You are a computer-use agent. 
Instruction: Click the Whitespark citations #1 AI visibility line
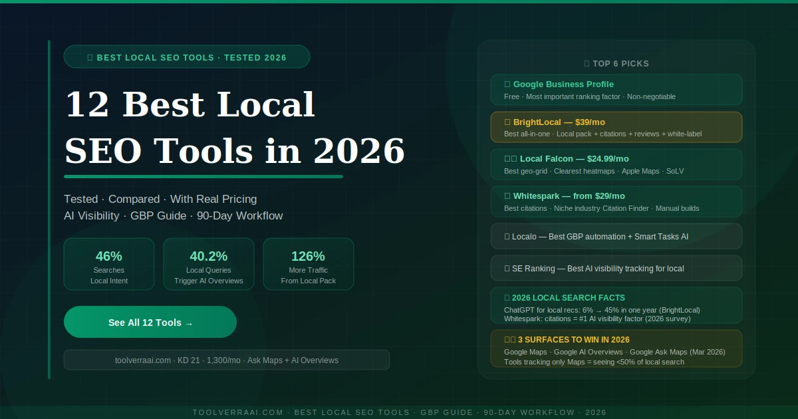[x=597, y=319]
